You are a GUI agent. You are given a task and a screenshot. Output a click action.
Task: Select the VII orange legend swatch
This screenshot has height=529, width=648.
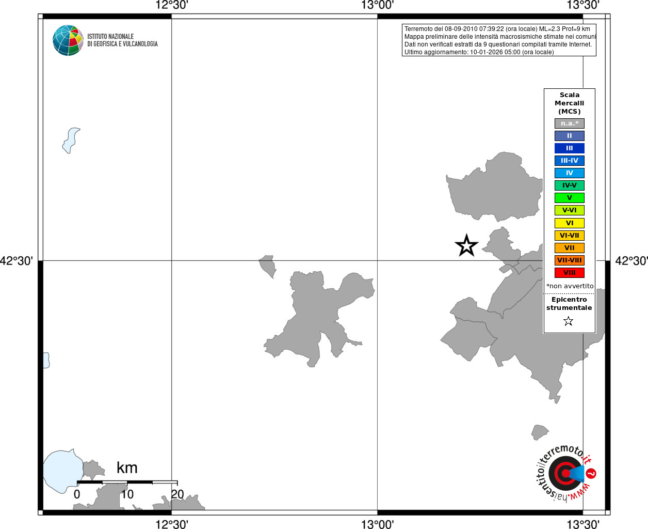(x=570, y=248)
